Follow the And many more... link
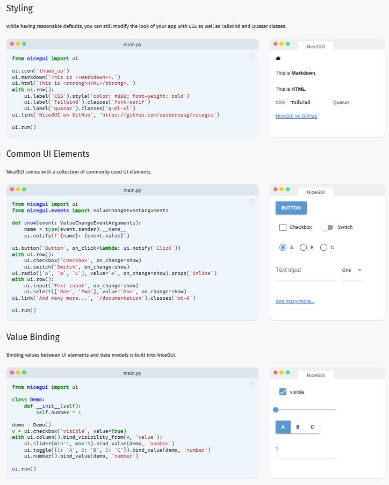The image size is (389, 485). (x=295, y=301)
